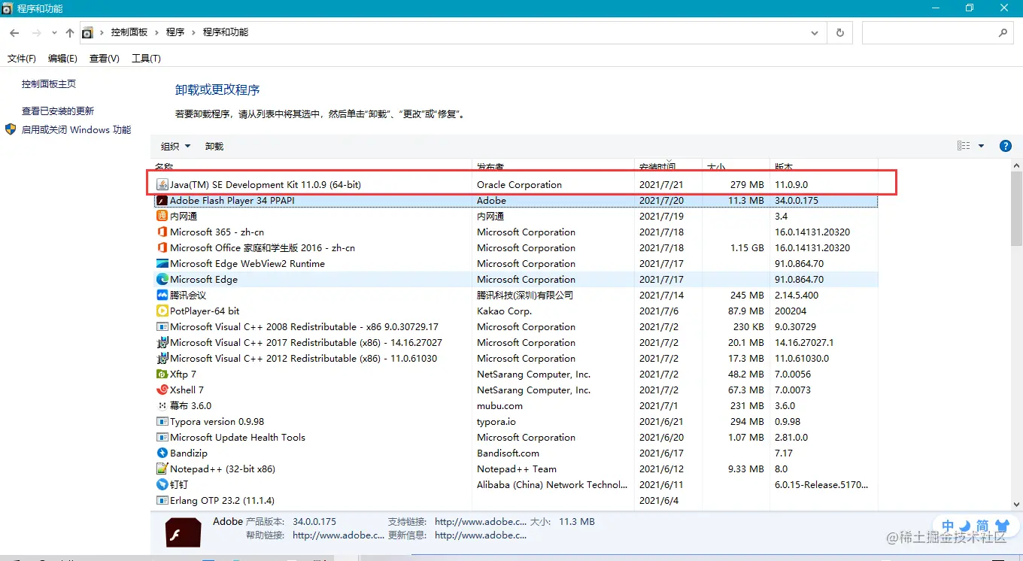Click the Microsoft Update Health Tools icon
The width and height of the screenshot is (1023, 561).
click(x=162, y=438)
